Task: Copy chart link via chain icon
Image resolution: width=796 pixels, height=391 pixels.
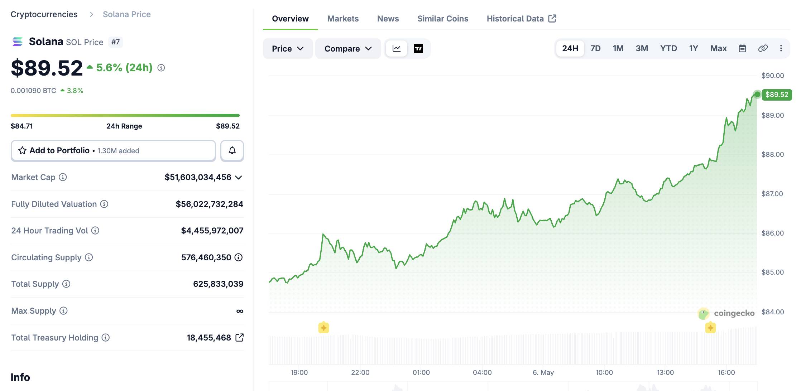Action: pos(763,48)
